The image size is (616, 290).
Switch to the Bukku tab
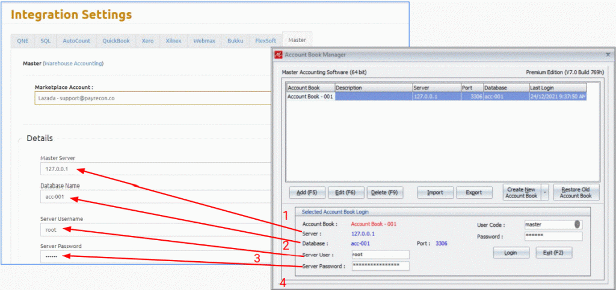(x=235, y=41)
